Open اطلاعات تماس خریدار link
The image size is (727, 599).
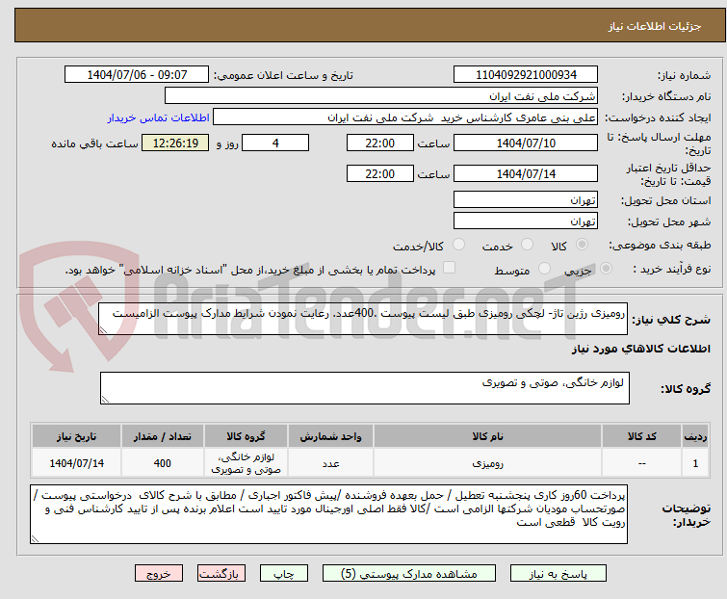[x=159, y=117]
